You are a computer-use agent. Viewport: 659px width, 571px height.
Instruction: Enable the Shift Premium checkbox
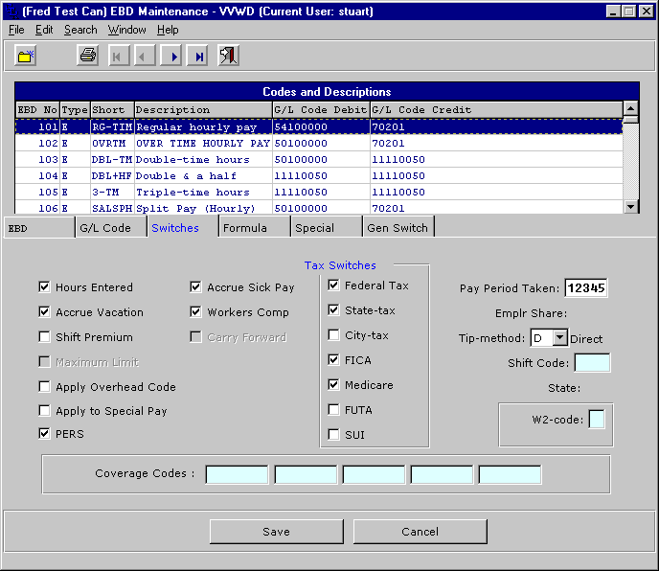(x=45, y=337)
